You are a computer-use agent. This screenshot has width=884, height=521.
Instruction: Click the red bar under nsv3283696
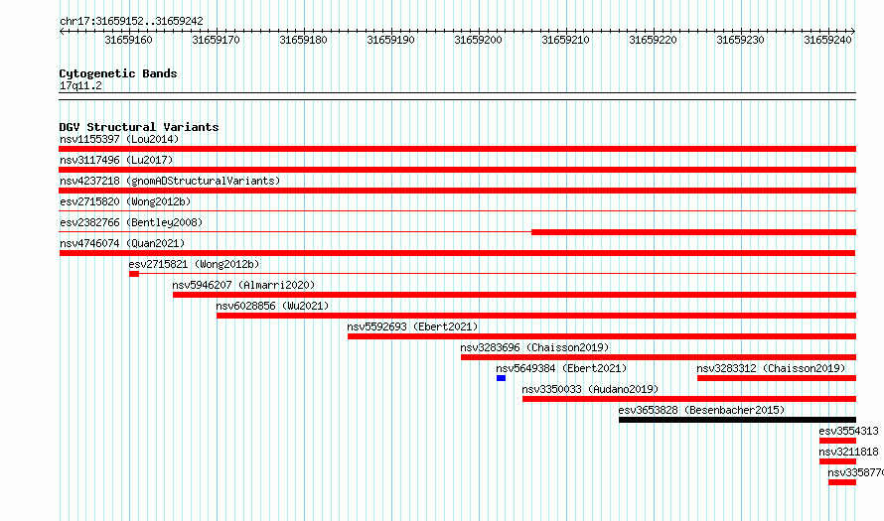(659, 357)
